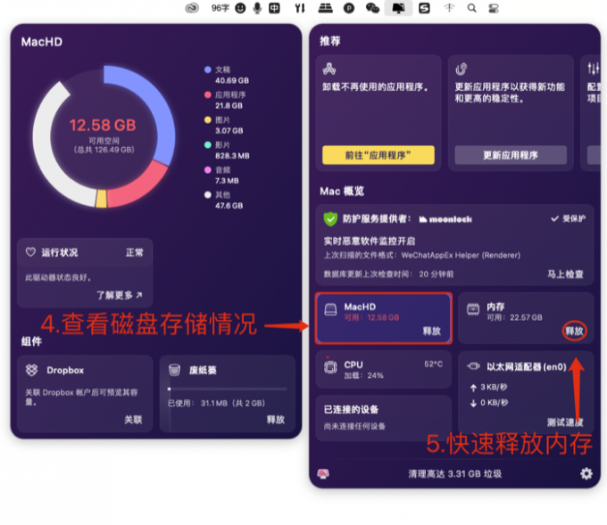This screenshot has width=607, height=525.
Task: Click the circled P menu bar icon
Action: click(x=349, y=8)
